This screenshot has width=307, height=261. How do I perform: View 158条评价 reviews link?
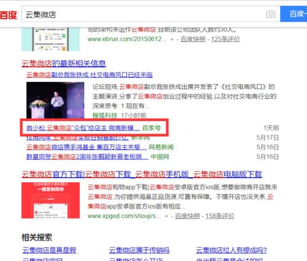click(x=220, y=216)
